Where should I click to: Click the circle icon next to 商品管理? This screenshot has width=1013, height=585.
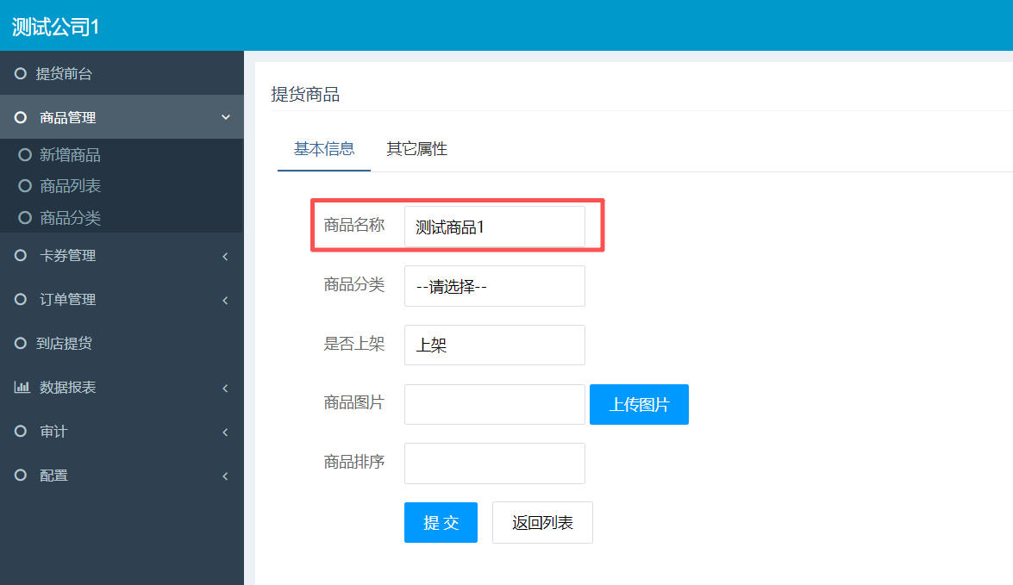click(x=22, y=118)
